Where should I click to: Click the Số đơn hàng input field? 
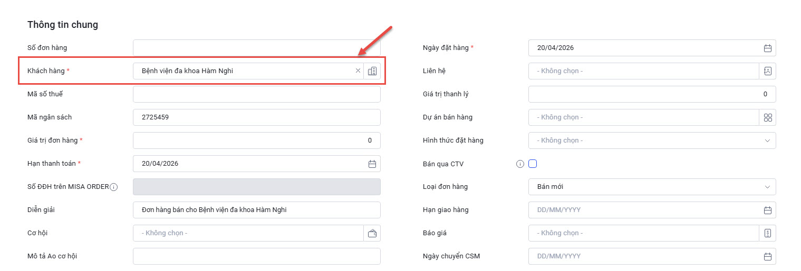256,48
